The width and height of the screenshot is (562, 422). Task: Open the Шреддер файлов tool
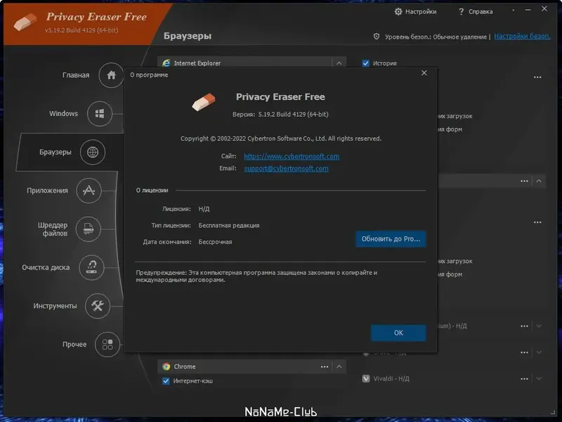click(89, 229)
